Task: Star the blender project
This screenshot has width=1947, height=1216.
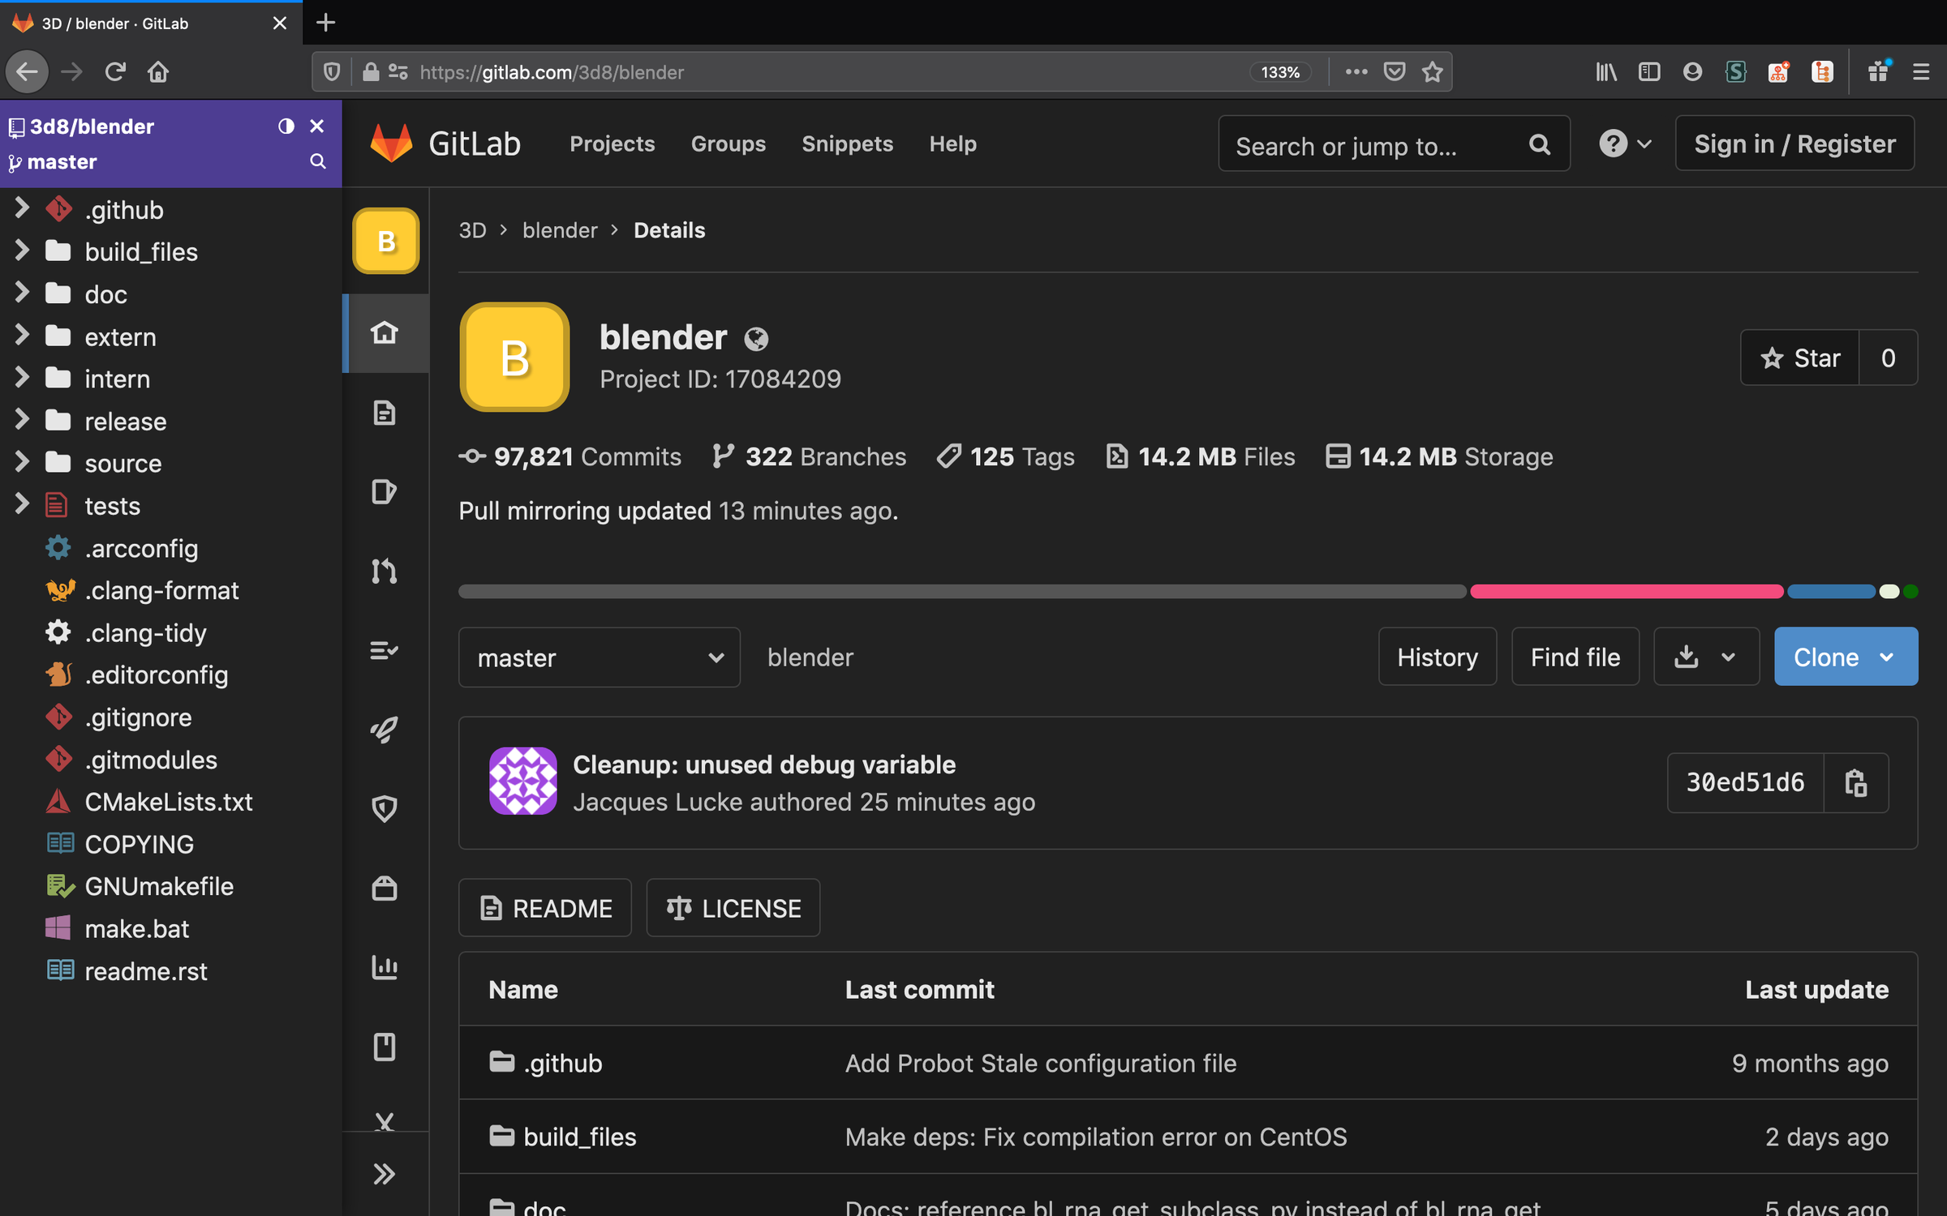Action: [1800, 358]
